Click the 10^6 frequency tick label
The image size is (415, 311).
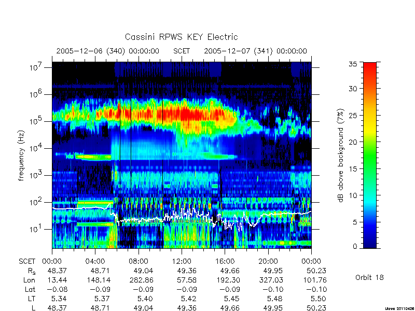tap(36, 94)
